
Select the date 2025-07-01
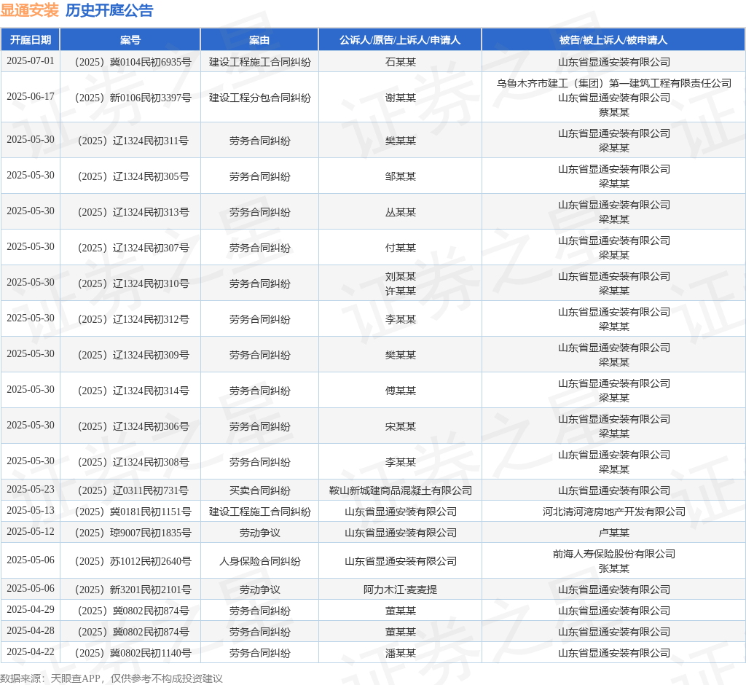31,61
